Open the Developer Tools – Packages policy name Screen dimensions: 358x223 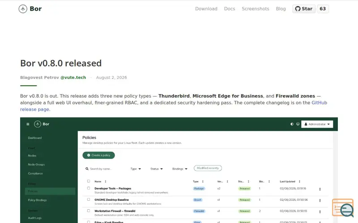point(113,189)
